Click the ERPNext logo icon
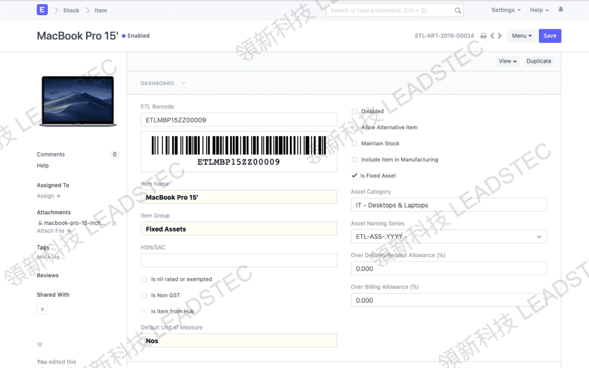The image size is (589, 368). click(x=42, y=10)
